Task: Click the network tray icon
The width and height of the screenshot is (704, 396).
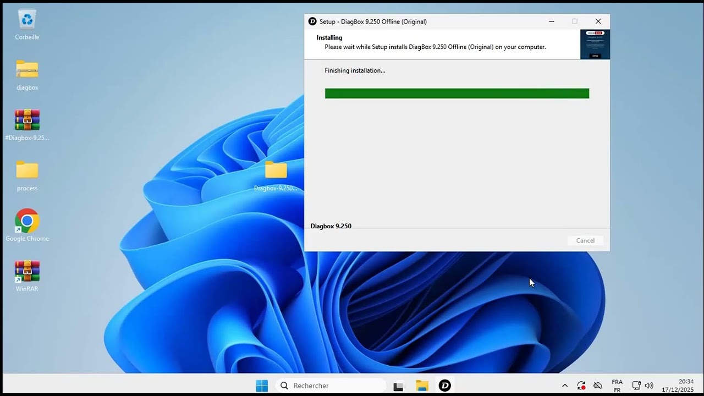Action: coord(636,386)
